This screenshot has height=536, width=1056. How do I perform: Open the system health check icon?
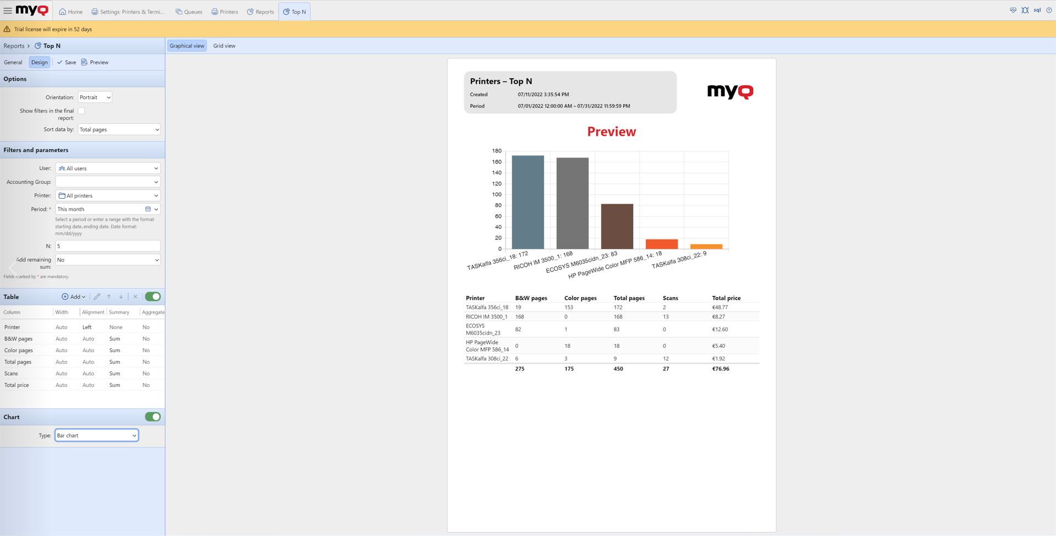pyautogui.click(x=1013, y=10)
